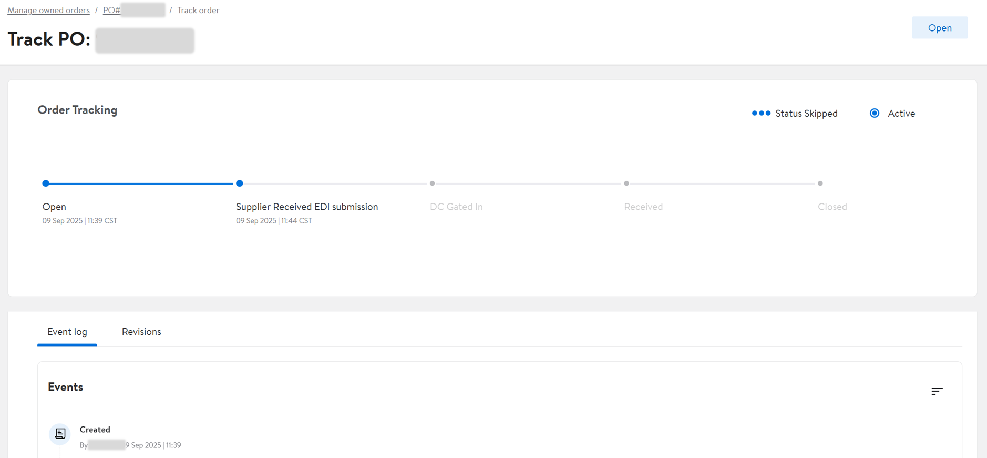Select the Active legend radio indicator
This screenshot has width=987, height=458.
[875, 113]
